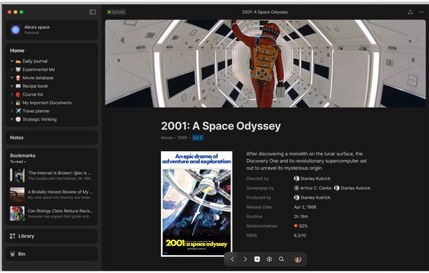Open the 2001 movie poster image
The width and height of the screenshot is (429, 273).
coord(196,204)
